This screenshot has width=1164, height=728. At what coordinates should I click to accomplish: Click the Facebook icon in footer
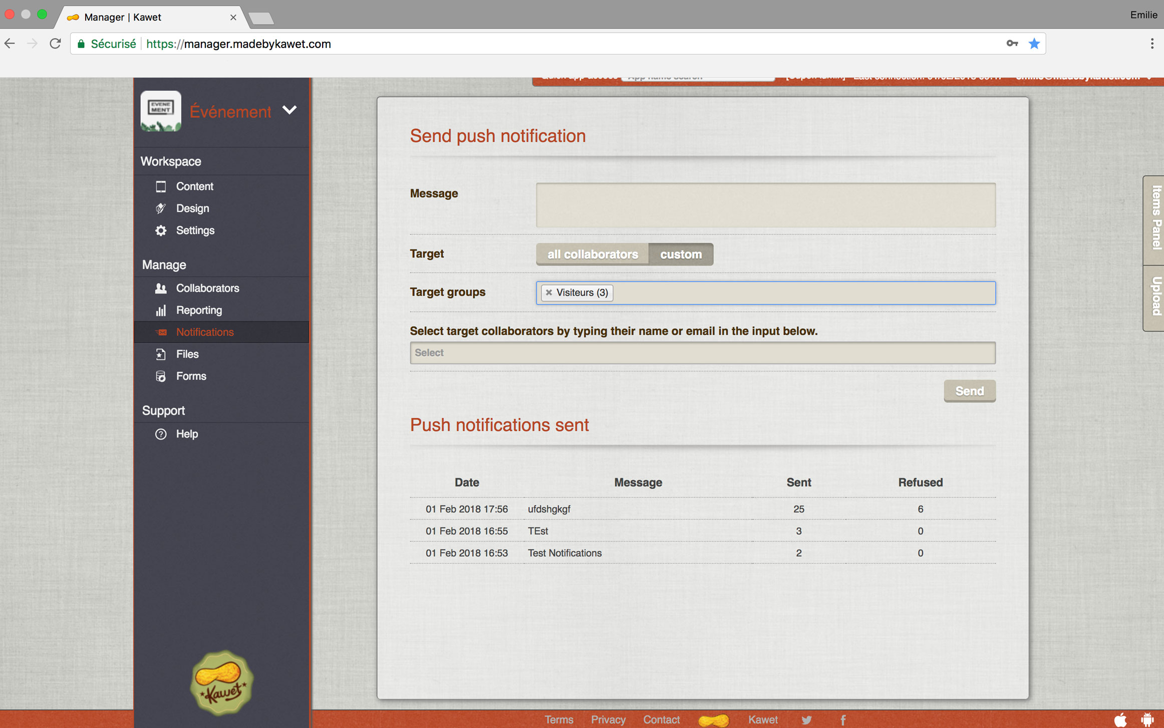coord(843,720)
